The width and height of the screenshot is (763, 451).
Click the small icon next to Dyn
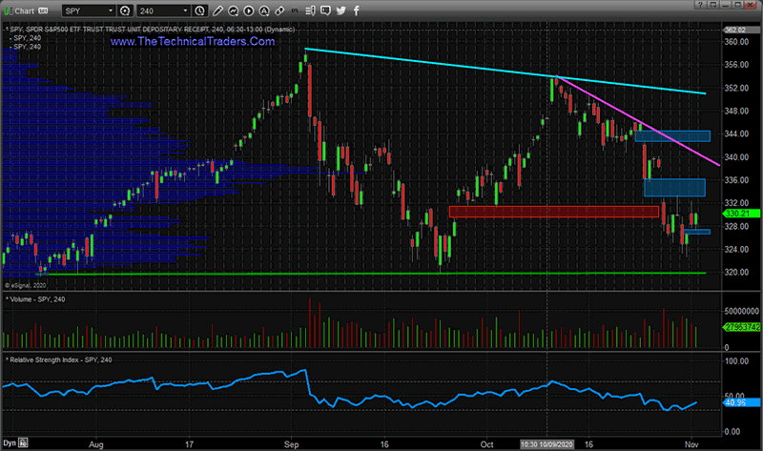pyautogui.click(x=23, y=442)
